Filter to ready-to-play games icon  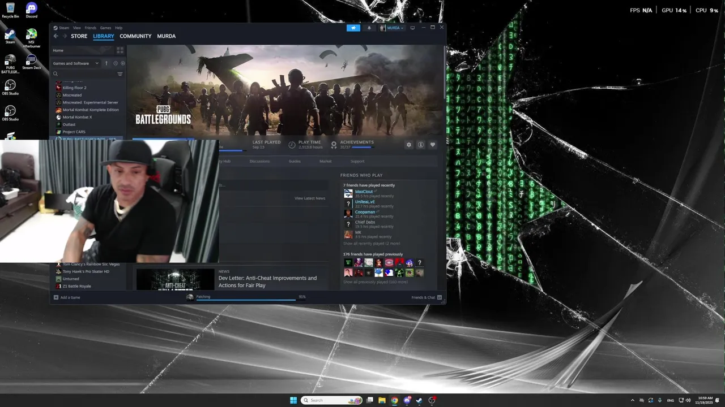(122, 63)
